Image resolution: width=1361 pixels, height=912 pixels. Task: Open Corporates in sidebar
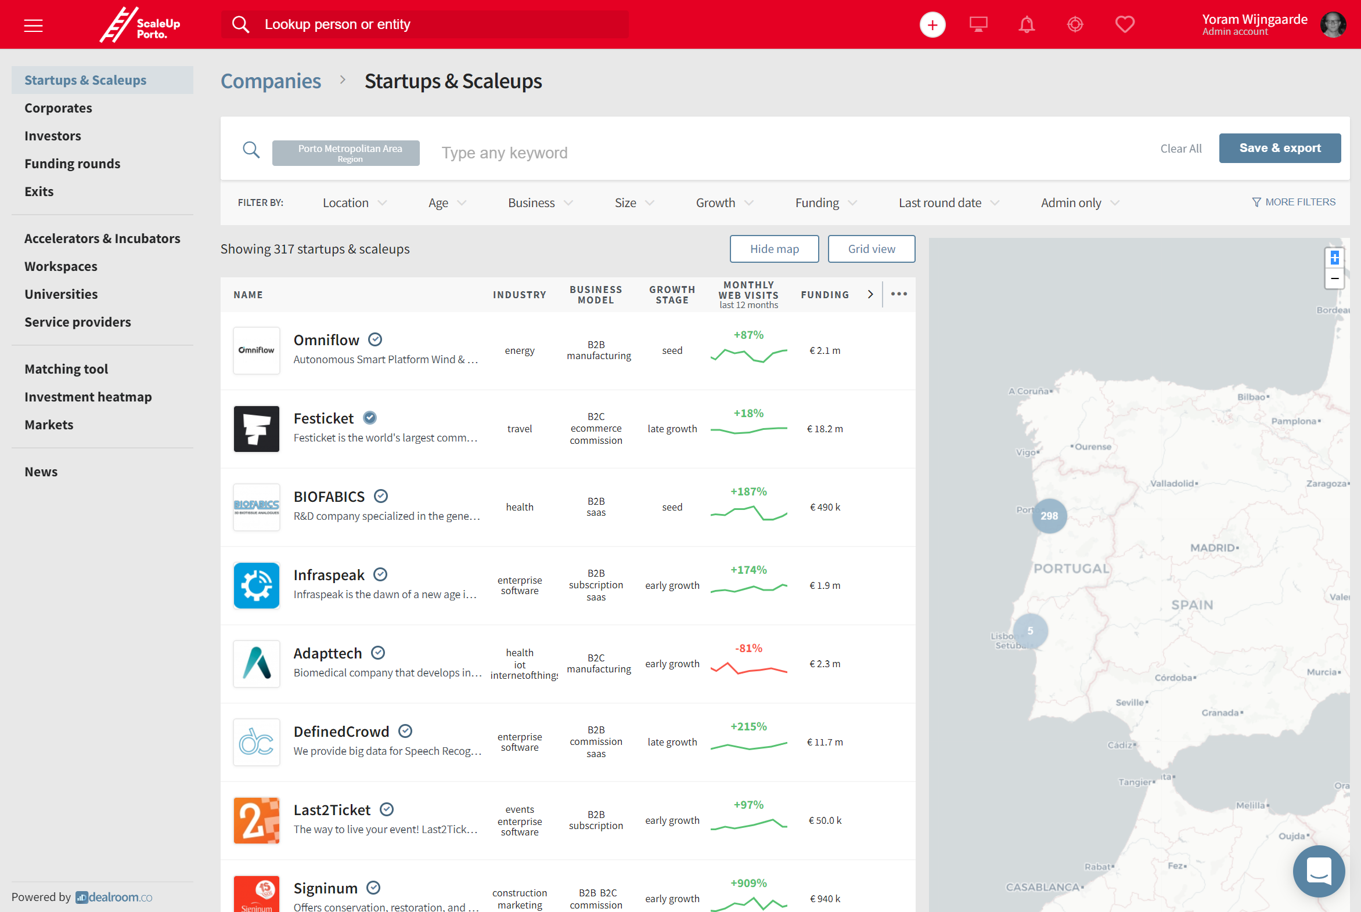[x=58, y=107]
